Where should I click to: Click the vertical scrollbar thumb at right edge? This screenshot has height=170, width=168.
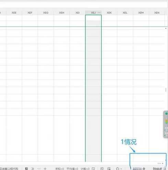[166, 90]
